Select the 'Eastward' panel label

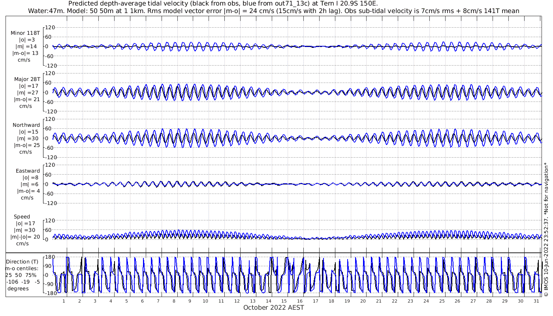pyautogui.click(x=28, y=171)
